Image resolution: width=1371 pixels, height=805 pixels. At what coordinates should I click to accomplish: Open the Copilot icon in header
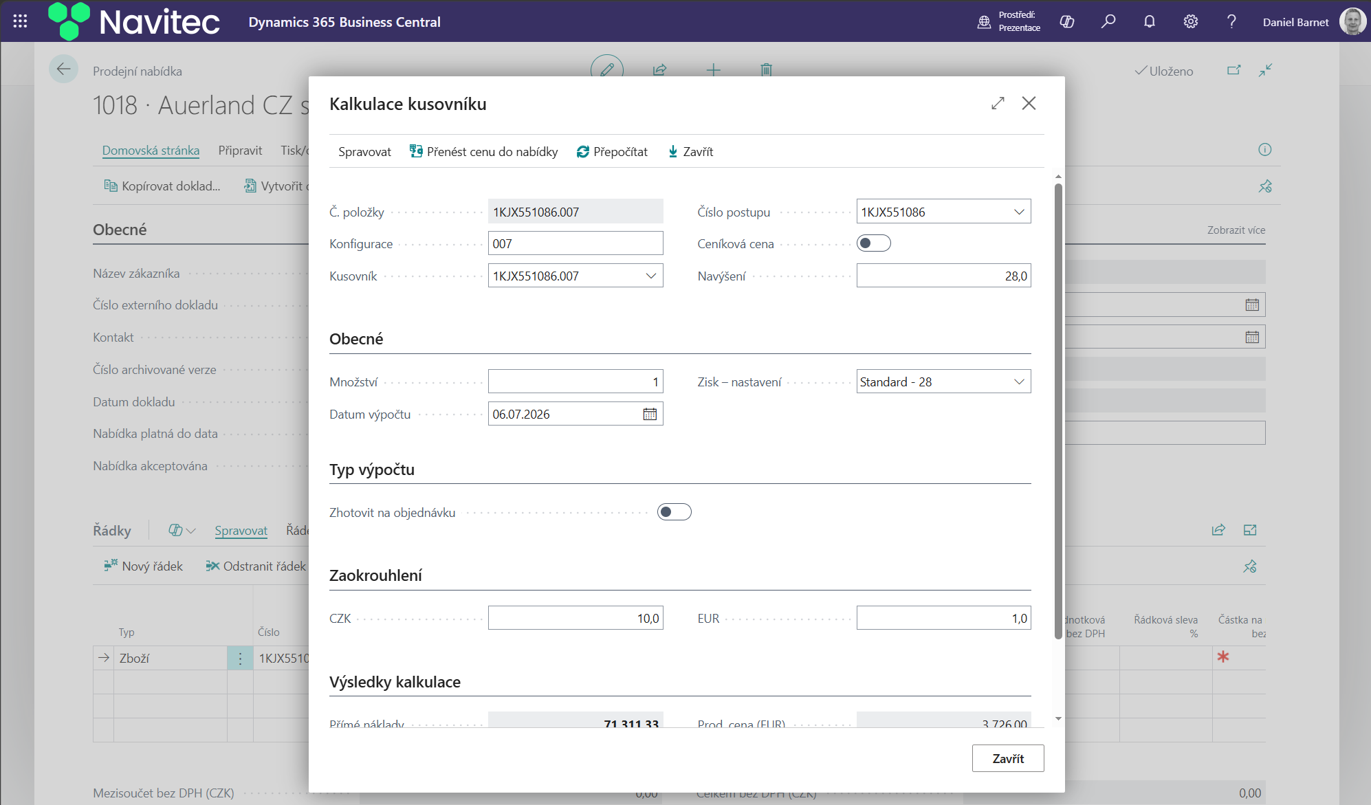tap(1066, 21)
